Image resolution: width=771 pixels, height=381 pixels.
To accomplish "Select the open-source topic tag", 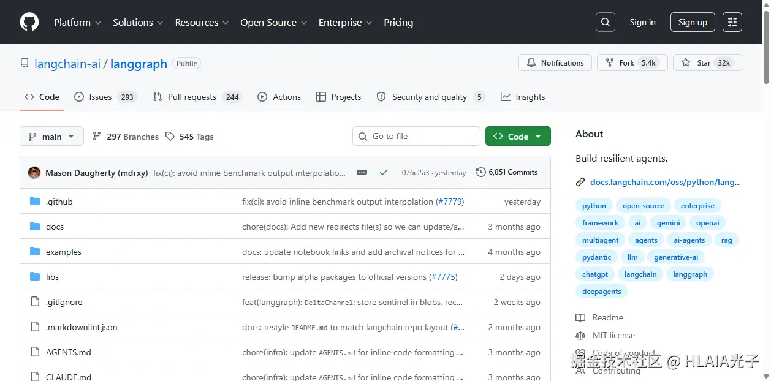I will (x=644, y=206).
